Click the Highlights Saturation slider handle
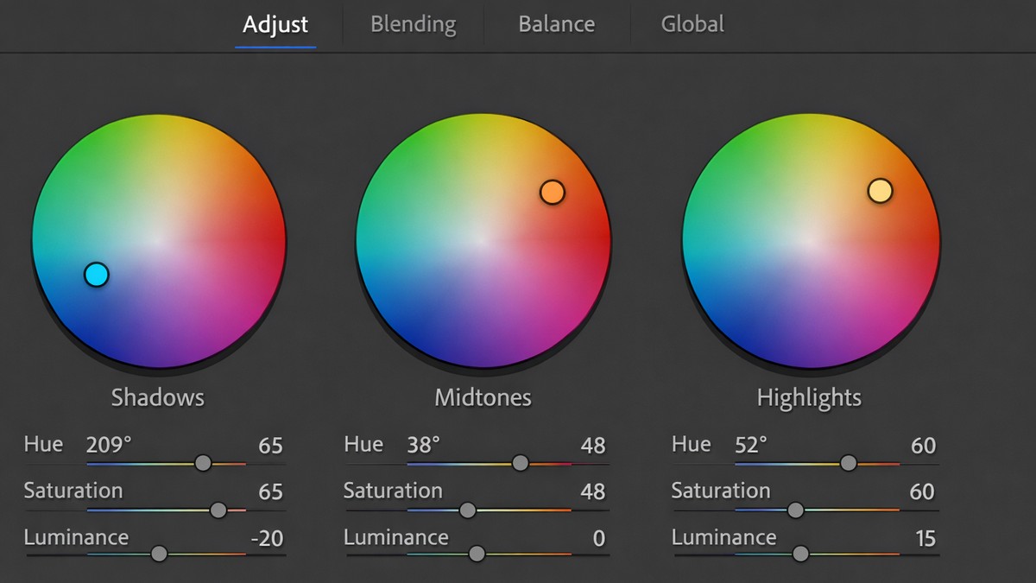Viewport: 1036px width, 583px height. coord(795,510)
